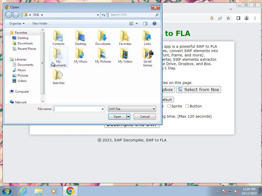
Task: Launch Internet Explorer from taskbar
Action: [x=23, y=191]
